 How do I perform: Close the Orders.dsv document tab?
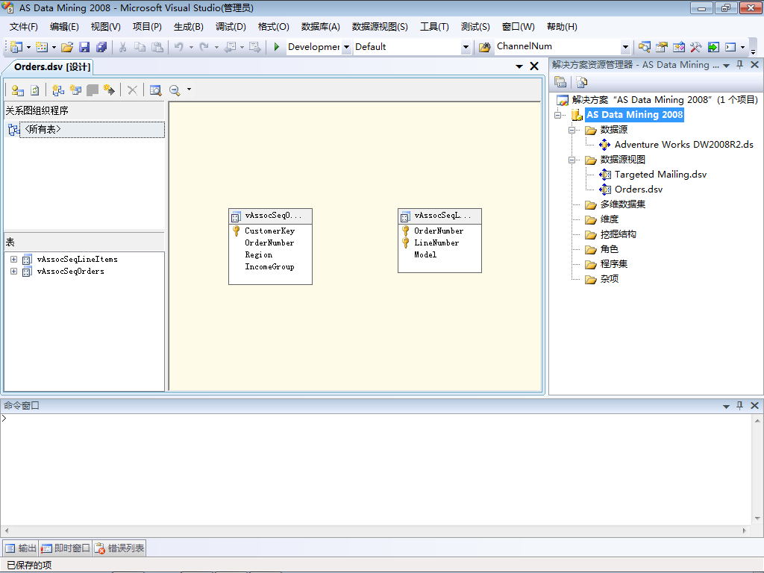(x=534, y=66)
